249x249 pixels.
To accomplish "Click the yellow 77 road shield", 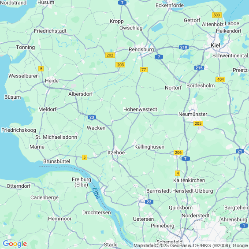I will tap(144, 70).
